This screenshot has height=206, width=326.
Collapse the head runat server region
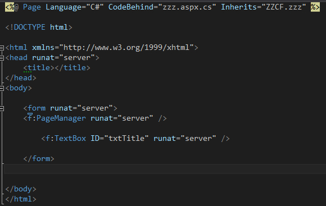tap(2, 58)
